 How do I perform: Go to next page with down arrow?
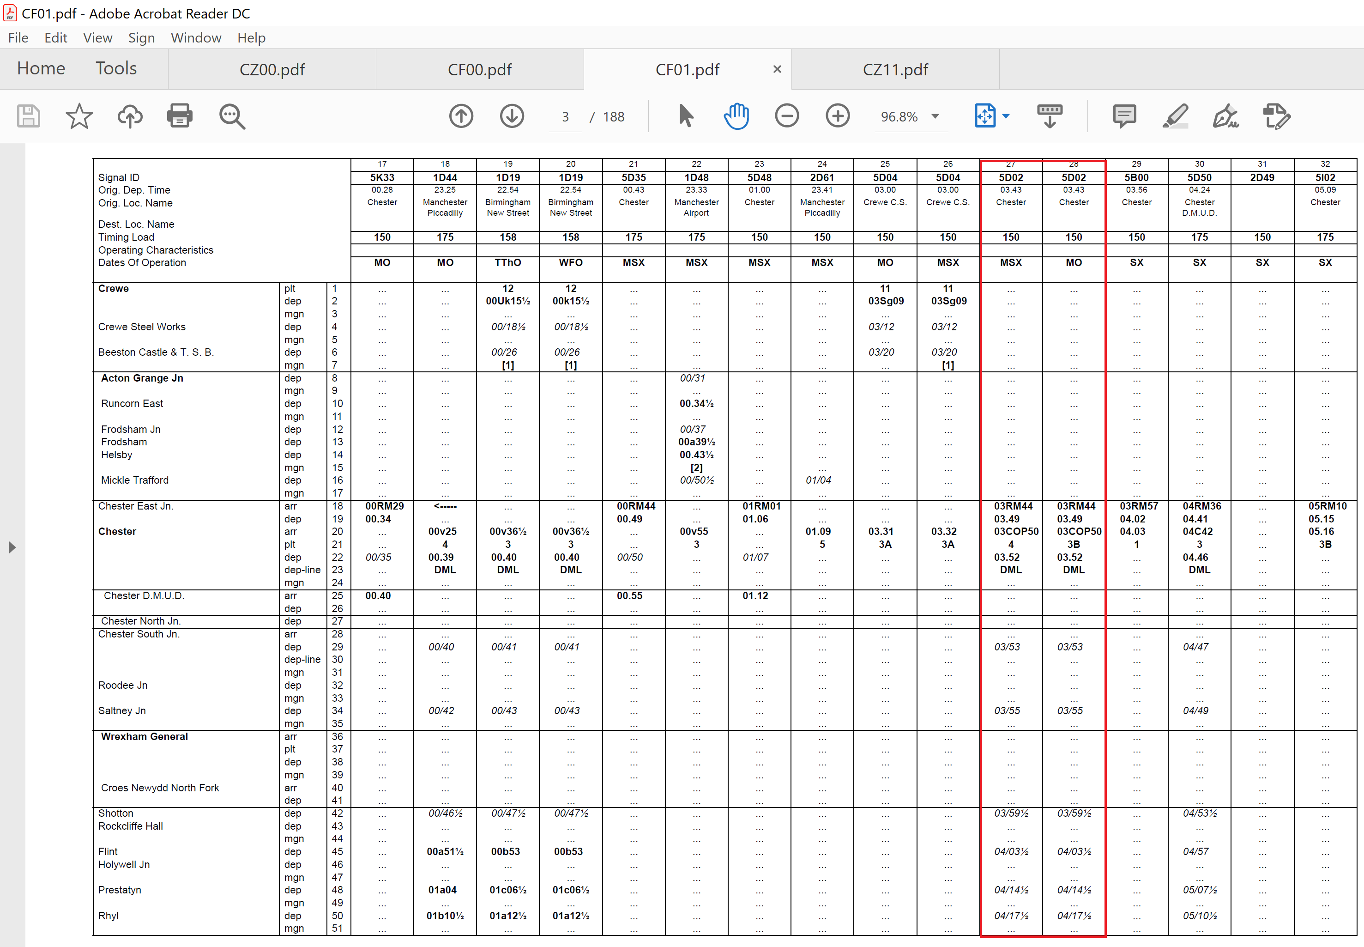(x=512, y=116)
